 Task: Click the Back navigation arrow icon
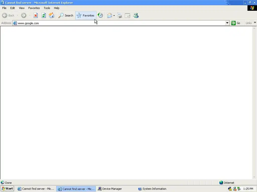[5, 15]
